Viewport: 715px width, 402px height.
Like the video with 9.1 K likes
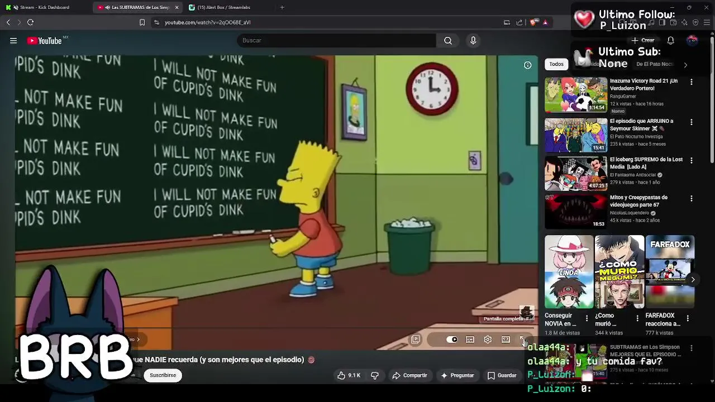(x=349, y=375)
